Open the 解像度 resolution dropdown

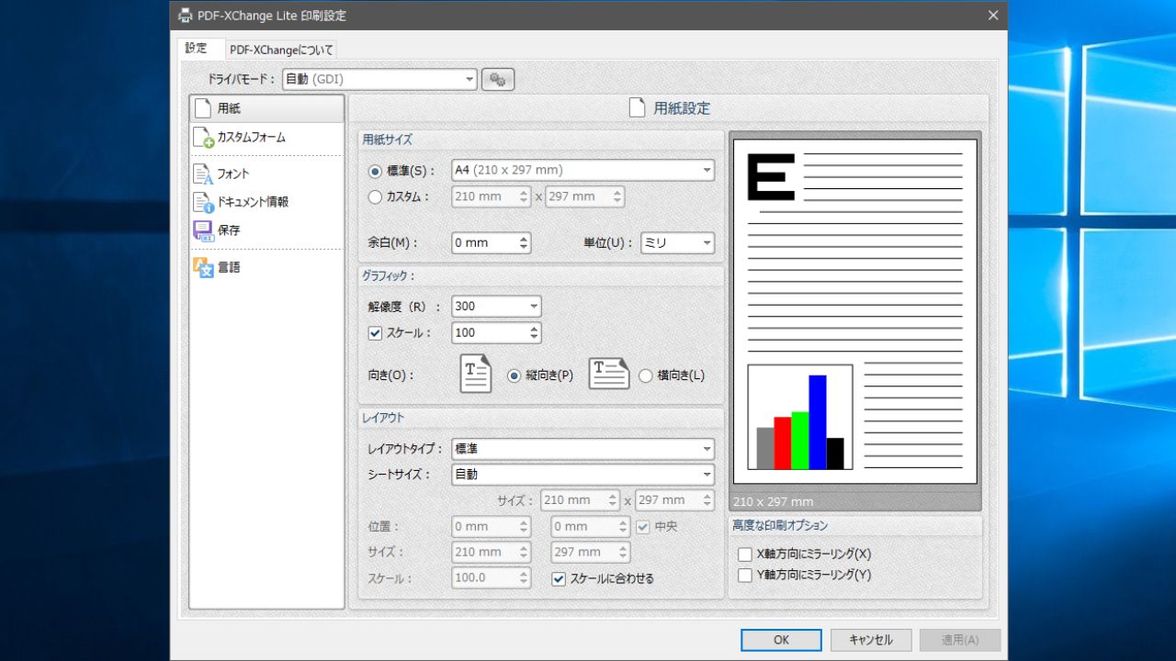coord(496,307)
